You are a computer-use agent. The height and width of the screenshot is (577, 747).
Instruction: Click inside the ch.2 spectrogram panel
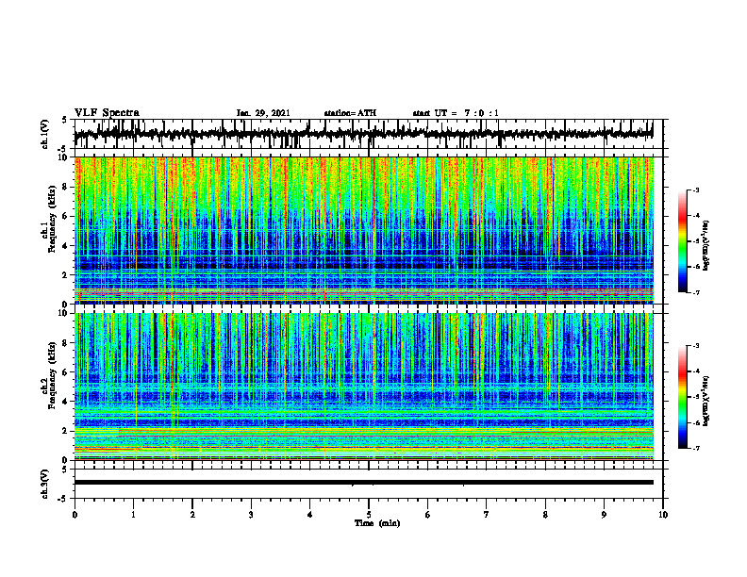[363, 387]
